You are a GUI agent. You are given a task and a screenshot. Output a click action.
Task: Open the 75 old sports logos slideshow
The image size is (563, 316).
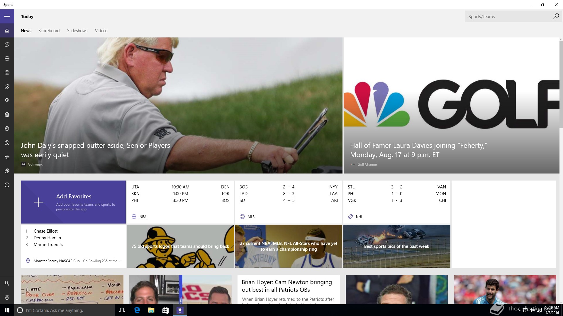point(180,246)
